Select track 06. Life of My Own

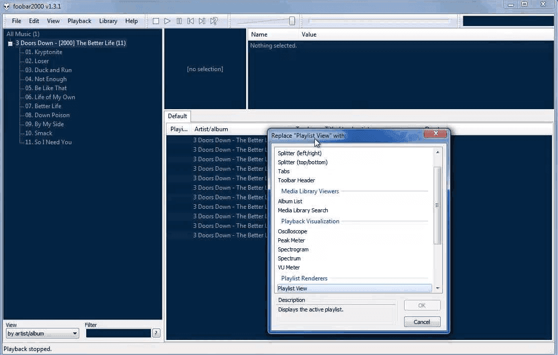click(x=50, y=97)
